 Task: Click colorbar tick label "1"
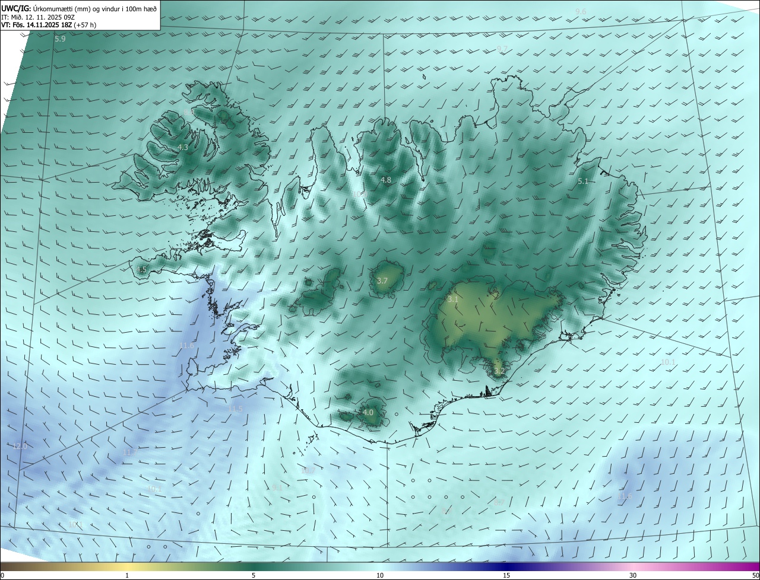[x=127, y=575]
